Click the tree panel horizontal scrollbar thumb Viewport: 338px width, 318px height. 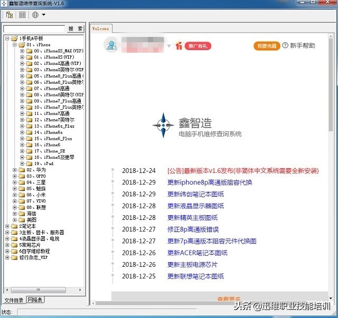[39, 290]
